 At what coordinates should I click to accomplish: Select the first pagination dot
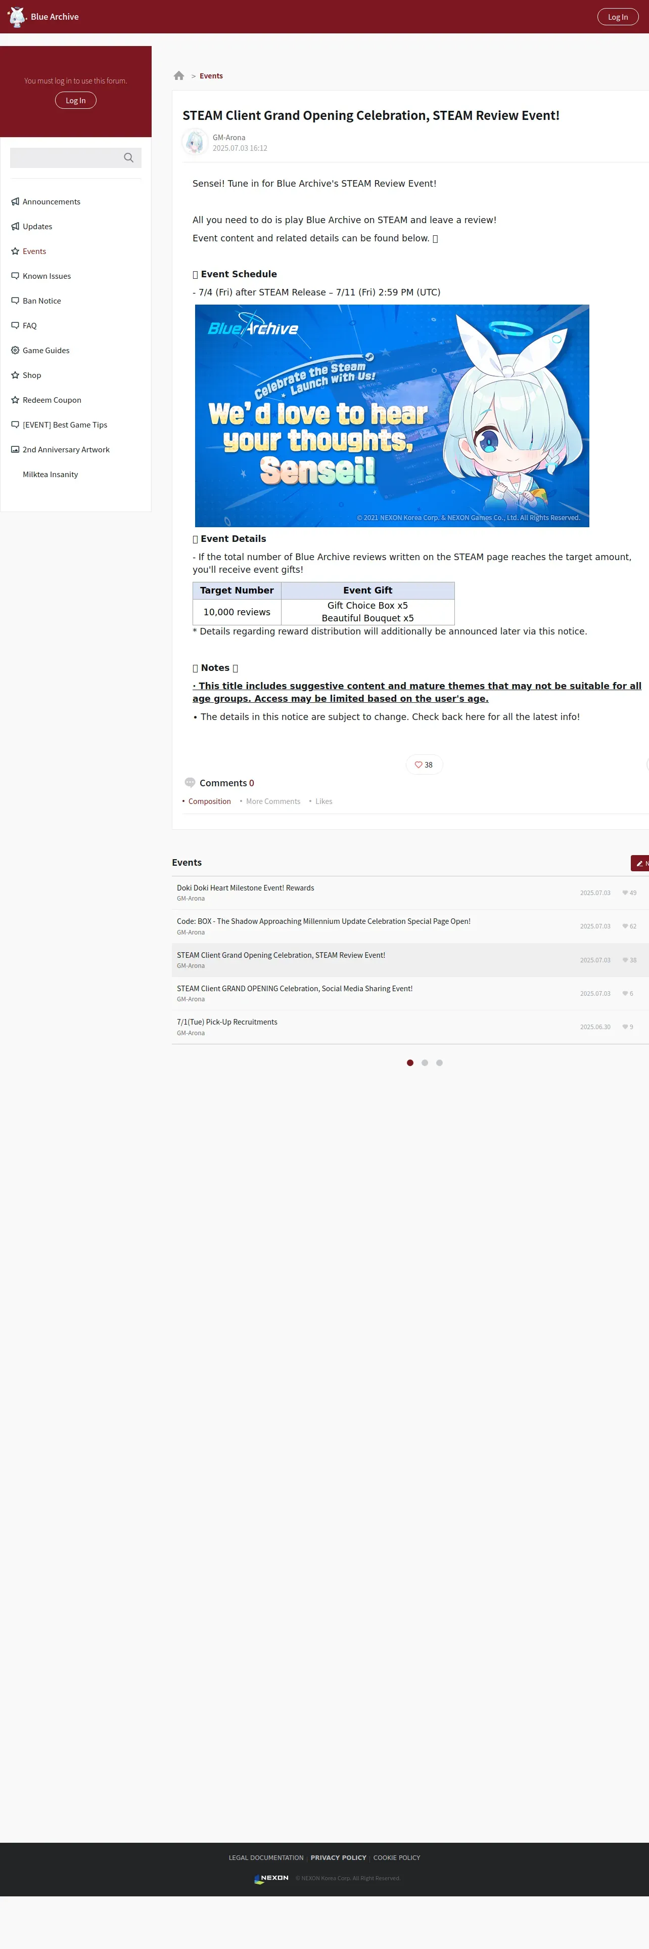pos(409,1063)
